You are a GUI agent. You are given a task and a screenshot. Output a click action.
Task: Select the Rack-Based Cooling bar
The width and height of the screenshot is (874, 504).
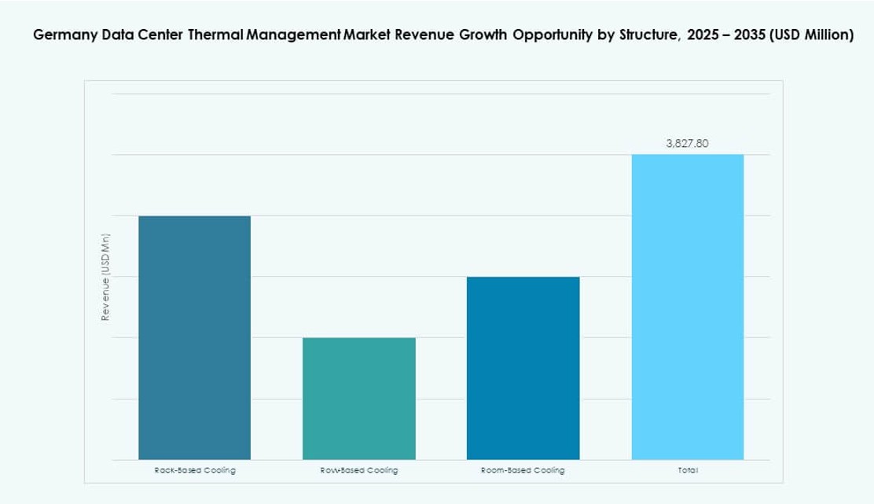tap(193, 338)
